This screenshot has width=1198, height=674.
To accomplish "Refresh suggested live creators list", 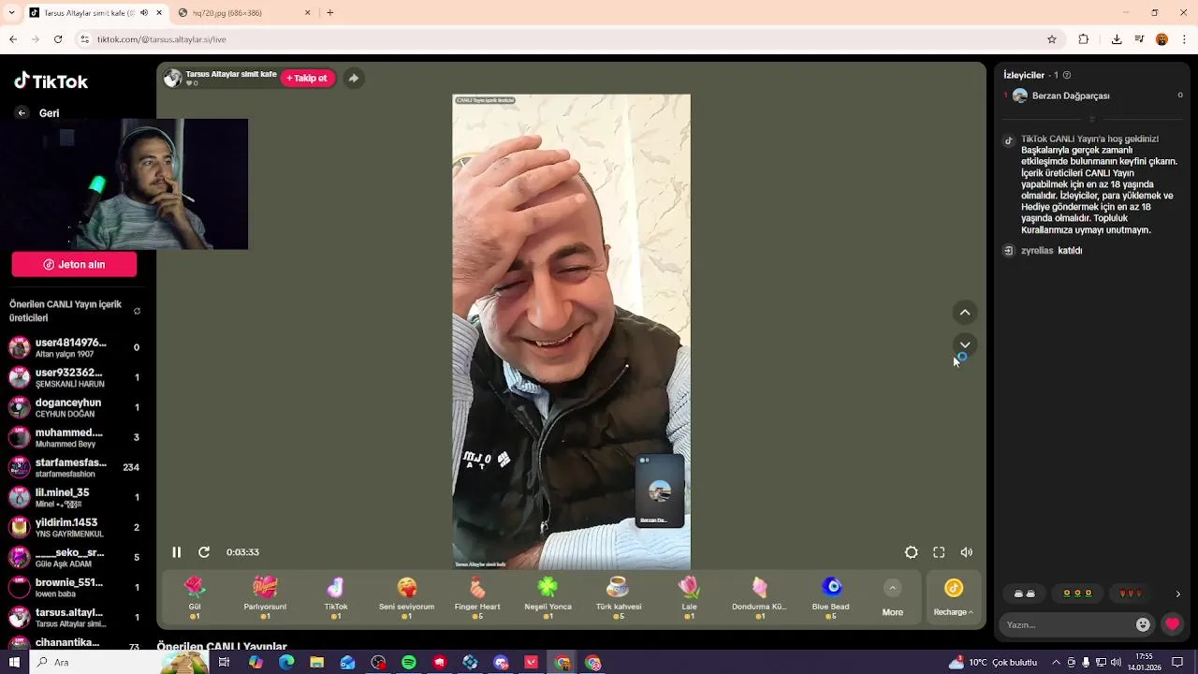I will click(x=137, y=311).
